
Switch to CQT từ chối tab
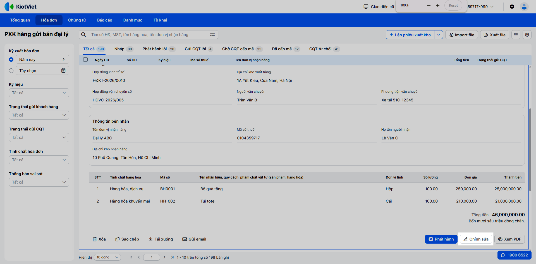[324, 49]
